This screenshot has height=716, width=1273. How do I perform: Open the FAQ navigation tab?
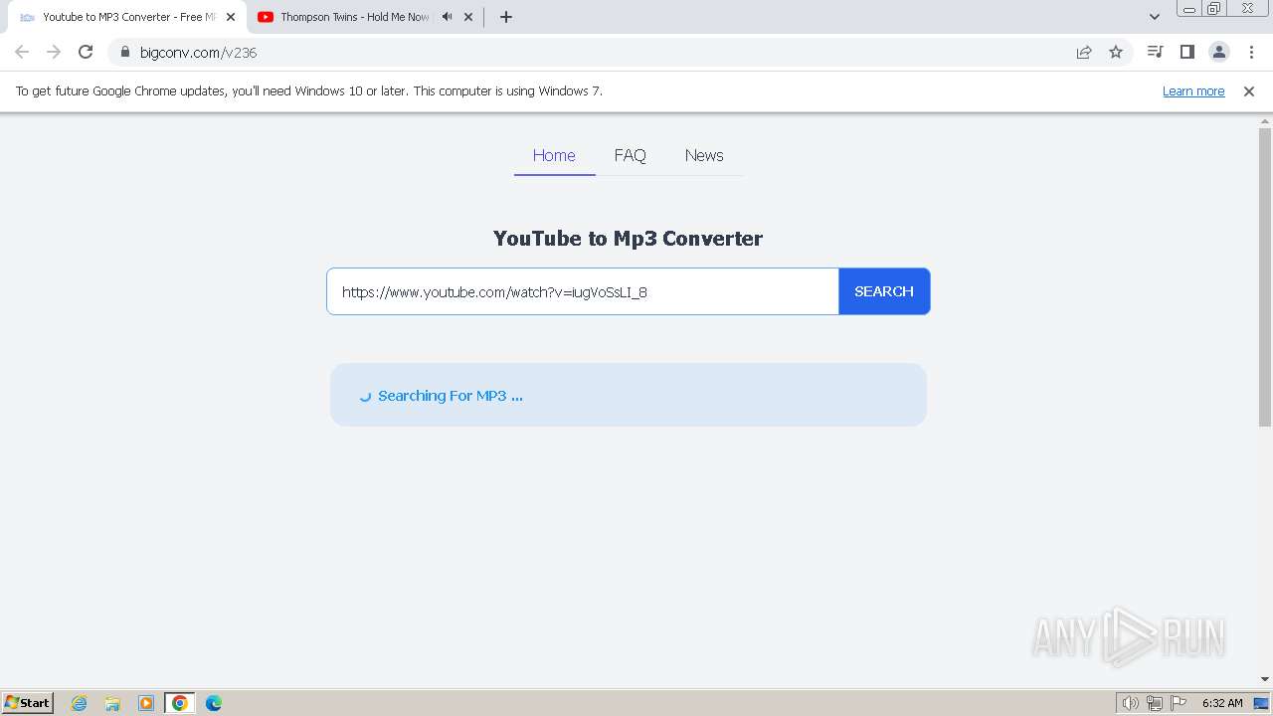point(630,155)
